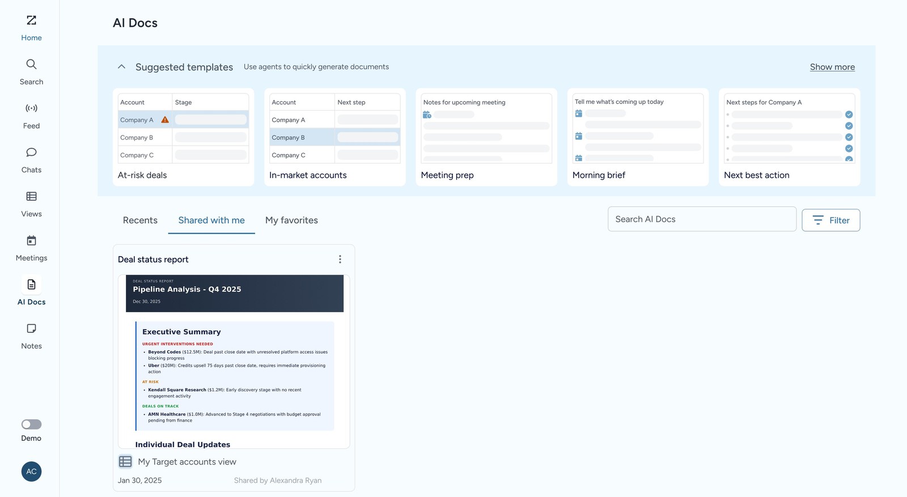907x497 pixels.
Task: Open Chats from the sidebar
Action: pyautogui.click(x=31, y=160)
